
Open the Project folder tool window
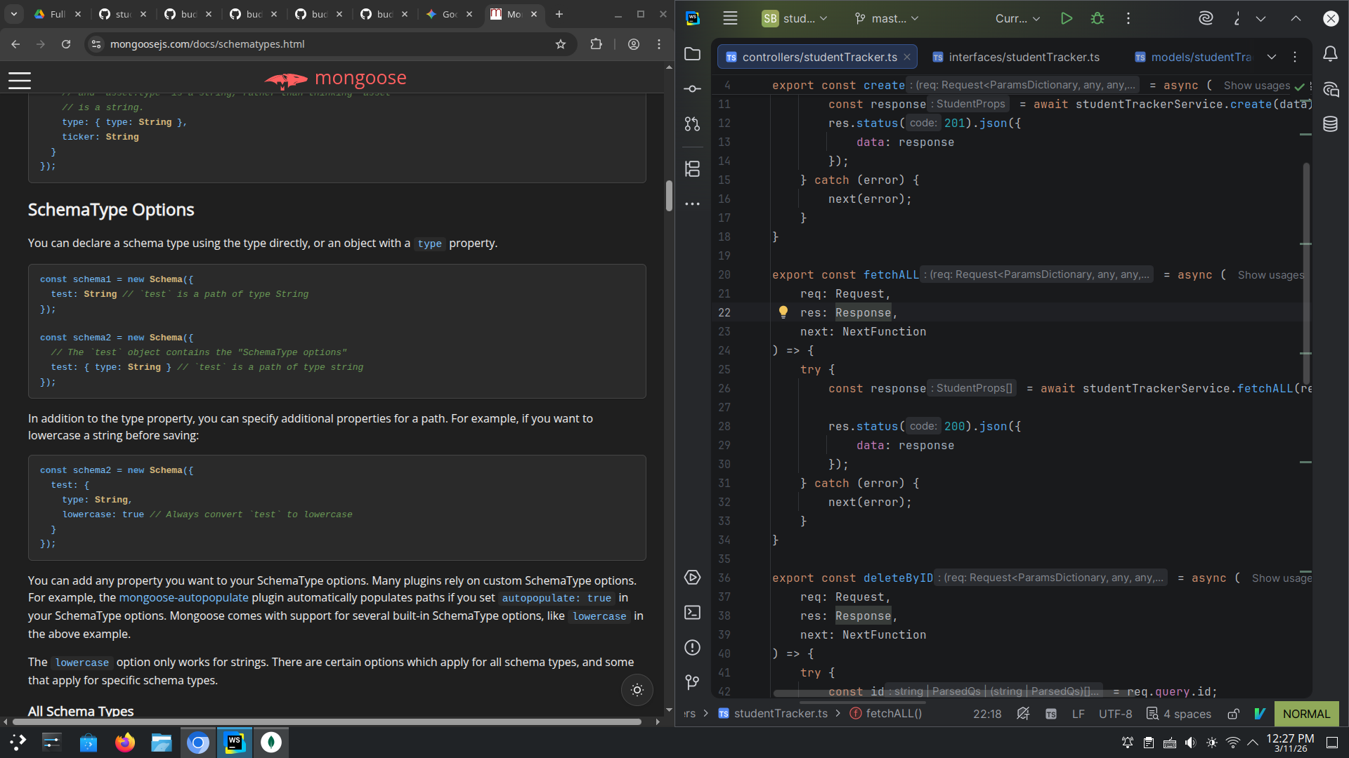(x=692, y=54)
